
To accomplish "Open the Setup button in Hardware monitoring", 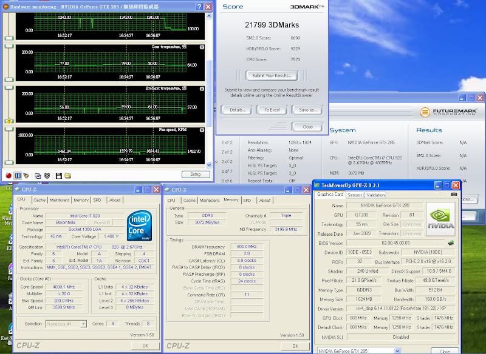I will (x=195, y=175).
